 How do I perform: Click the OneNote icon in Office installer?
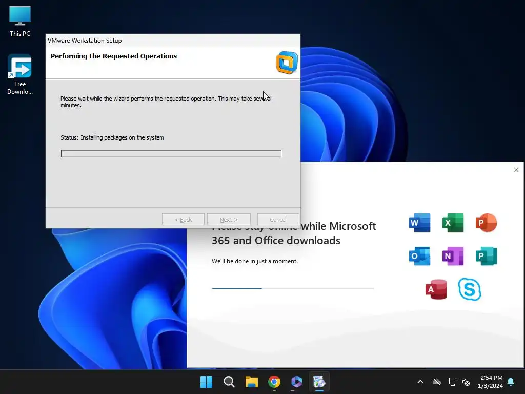click(453, 256)
